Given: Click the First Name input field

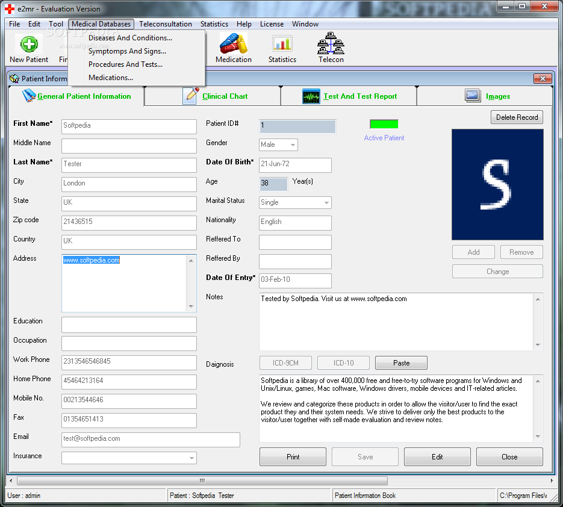Looking at the screenshot, I should (x=129, y=126).
